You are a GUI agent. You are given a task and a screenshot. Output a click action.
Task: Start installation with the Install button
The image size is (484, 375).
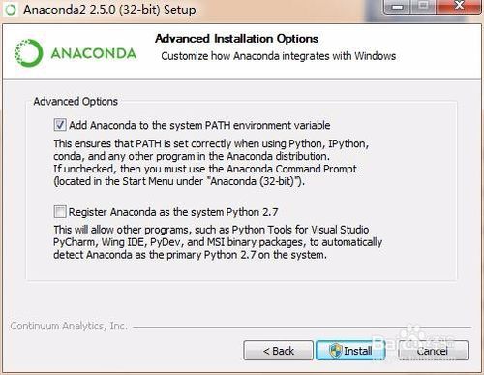pyautogui.click(x=350, y=351)
